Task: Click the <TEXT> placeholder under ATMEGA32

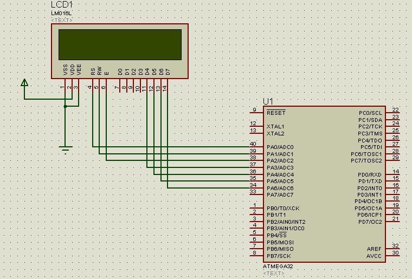Action: coord(274,273)
